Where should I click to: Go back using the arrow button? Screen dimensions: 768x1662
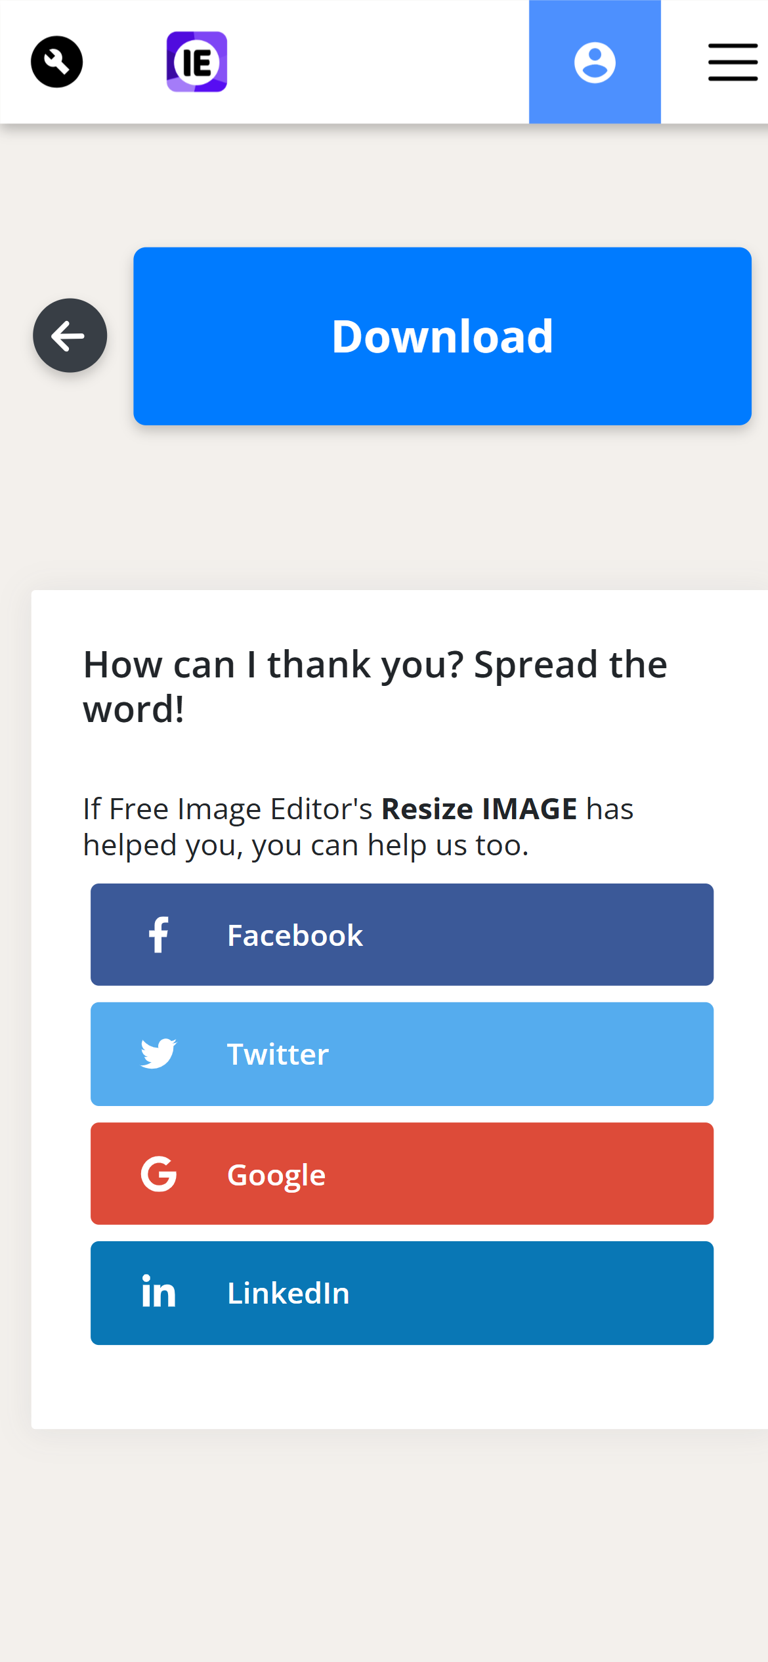click(x=70, y=336)
